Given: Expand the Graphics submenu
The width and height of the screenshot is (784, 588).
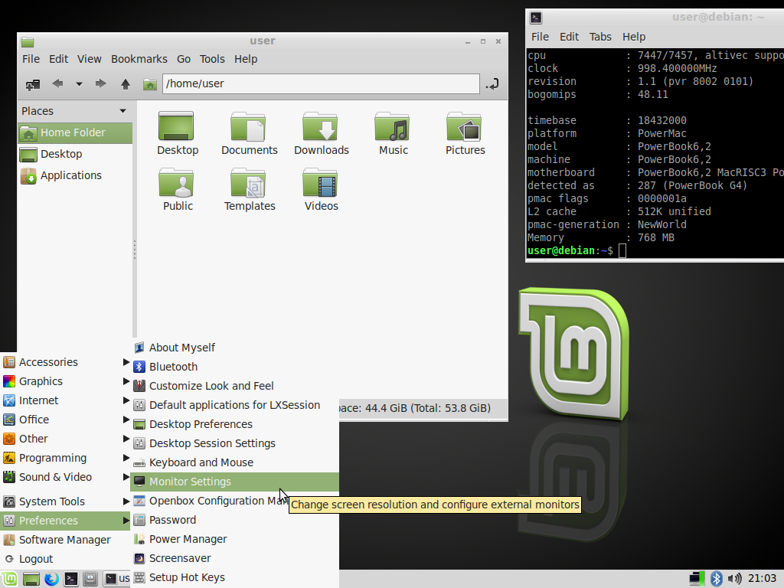Looking at the screenshot, I should pos(65,381).
